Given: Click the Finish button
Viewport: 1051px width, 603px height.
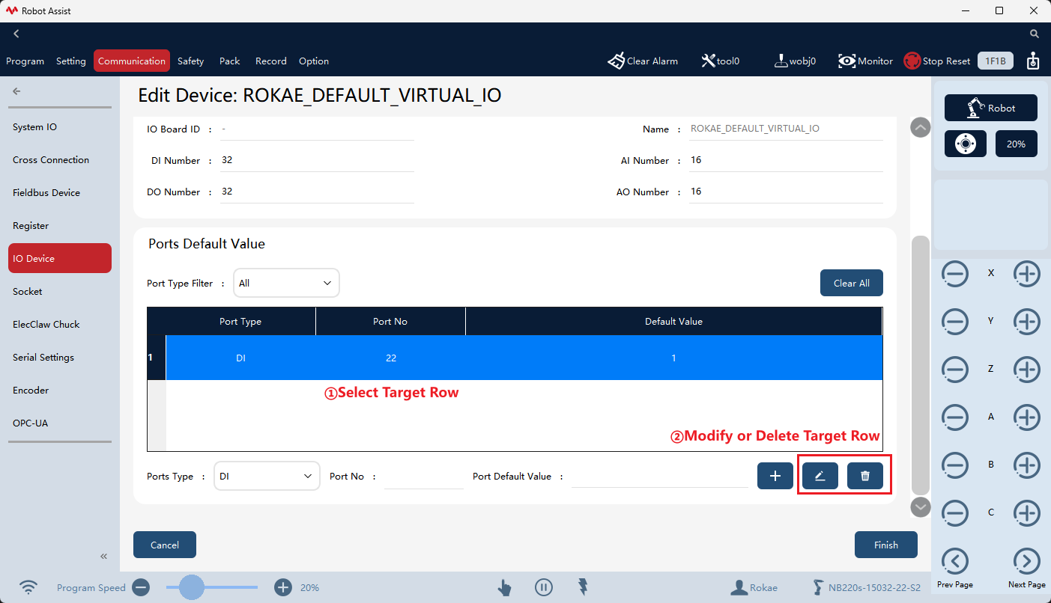Looking at the screenshot, I should (x=886, y=545).
